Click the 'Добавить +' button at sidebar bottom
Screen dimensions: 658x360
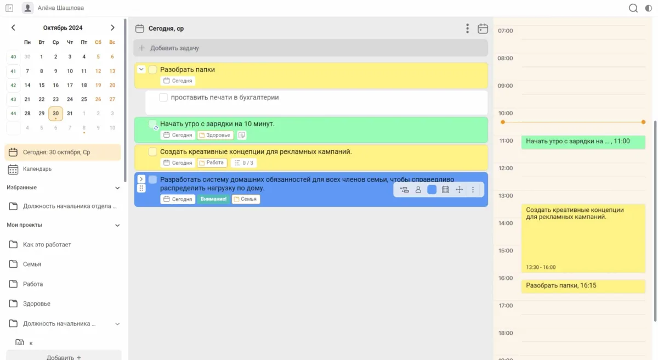tap(64, 357)
